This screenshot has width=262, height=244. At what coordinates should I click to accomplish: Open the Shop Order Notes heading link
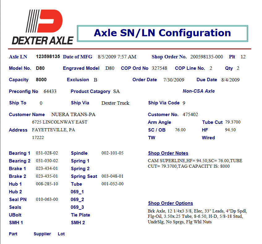[168, 153]
